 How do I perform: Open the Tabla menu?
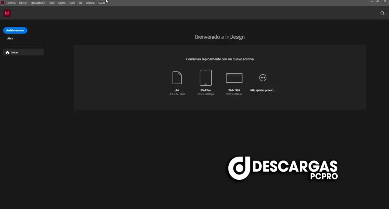72,3
